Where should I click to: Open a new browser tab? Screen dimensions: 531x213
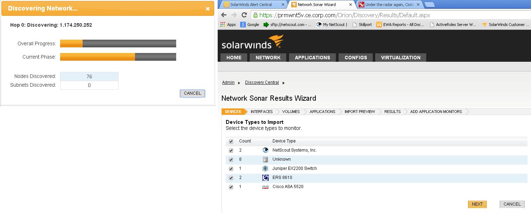click(x=430, y=5)
